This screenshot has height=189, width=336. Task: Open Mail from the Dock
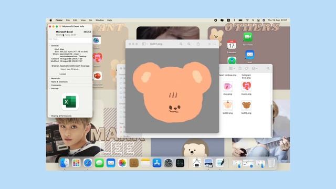point(111,163)
